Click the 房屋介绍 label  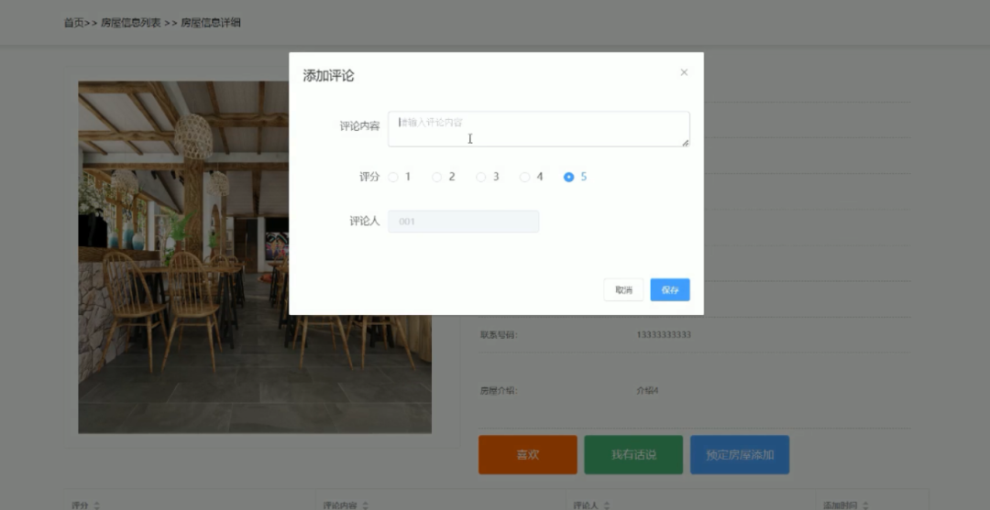(498, 390)
